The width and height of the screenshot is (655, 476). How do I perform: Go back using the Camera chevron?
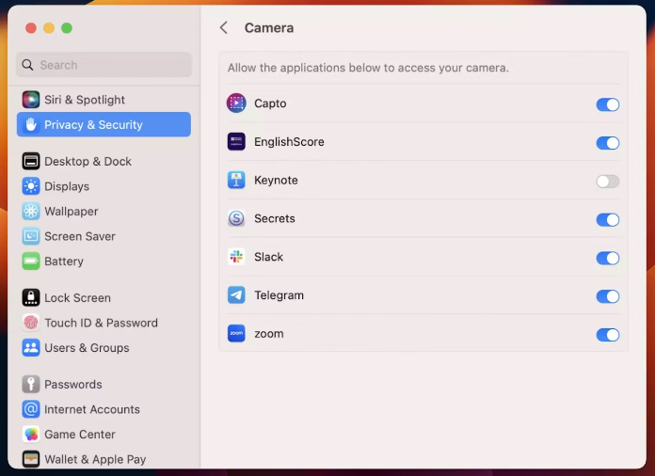pyautogui.click(x=224, y=28)
